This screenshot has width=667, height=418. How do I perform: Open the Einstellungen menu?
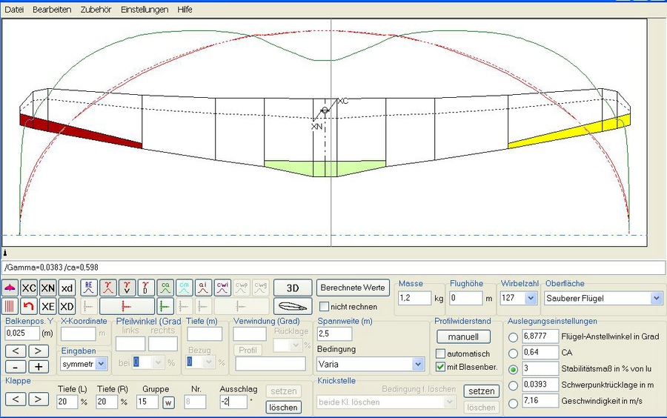click(144, 10)
